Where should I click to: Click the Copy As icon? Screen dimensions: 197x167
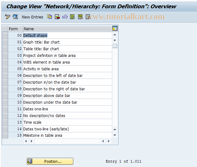49,17
